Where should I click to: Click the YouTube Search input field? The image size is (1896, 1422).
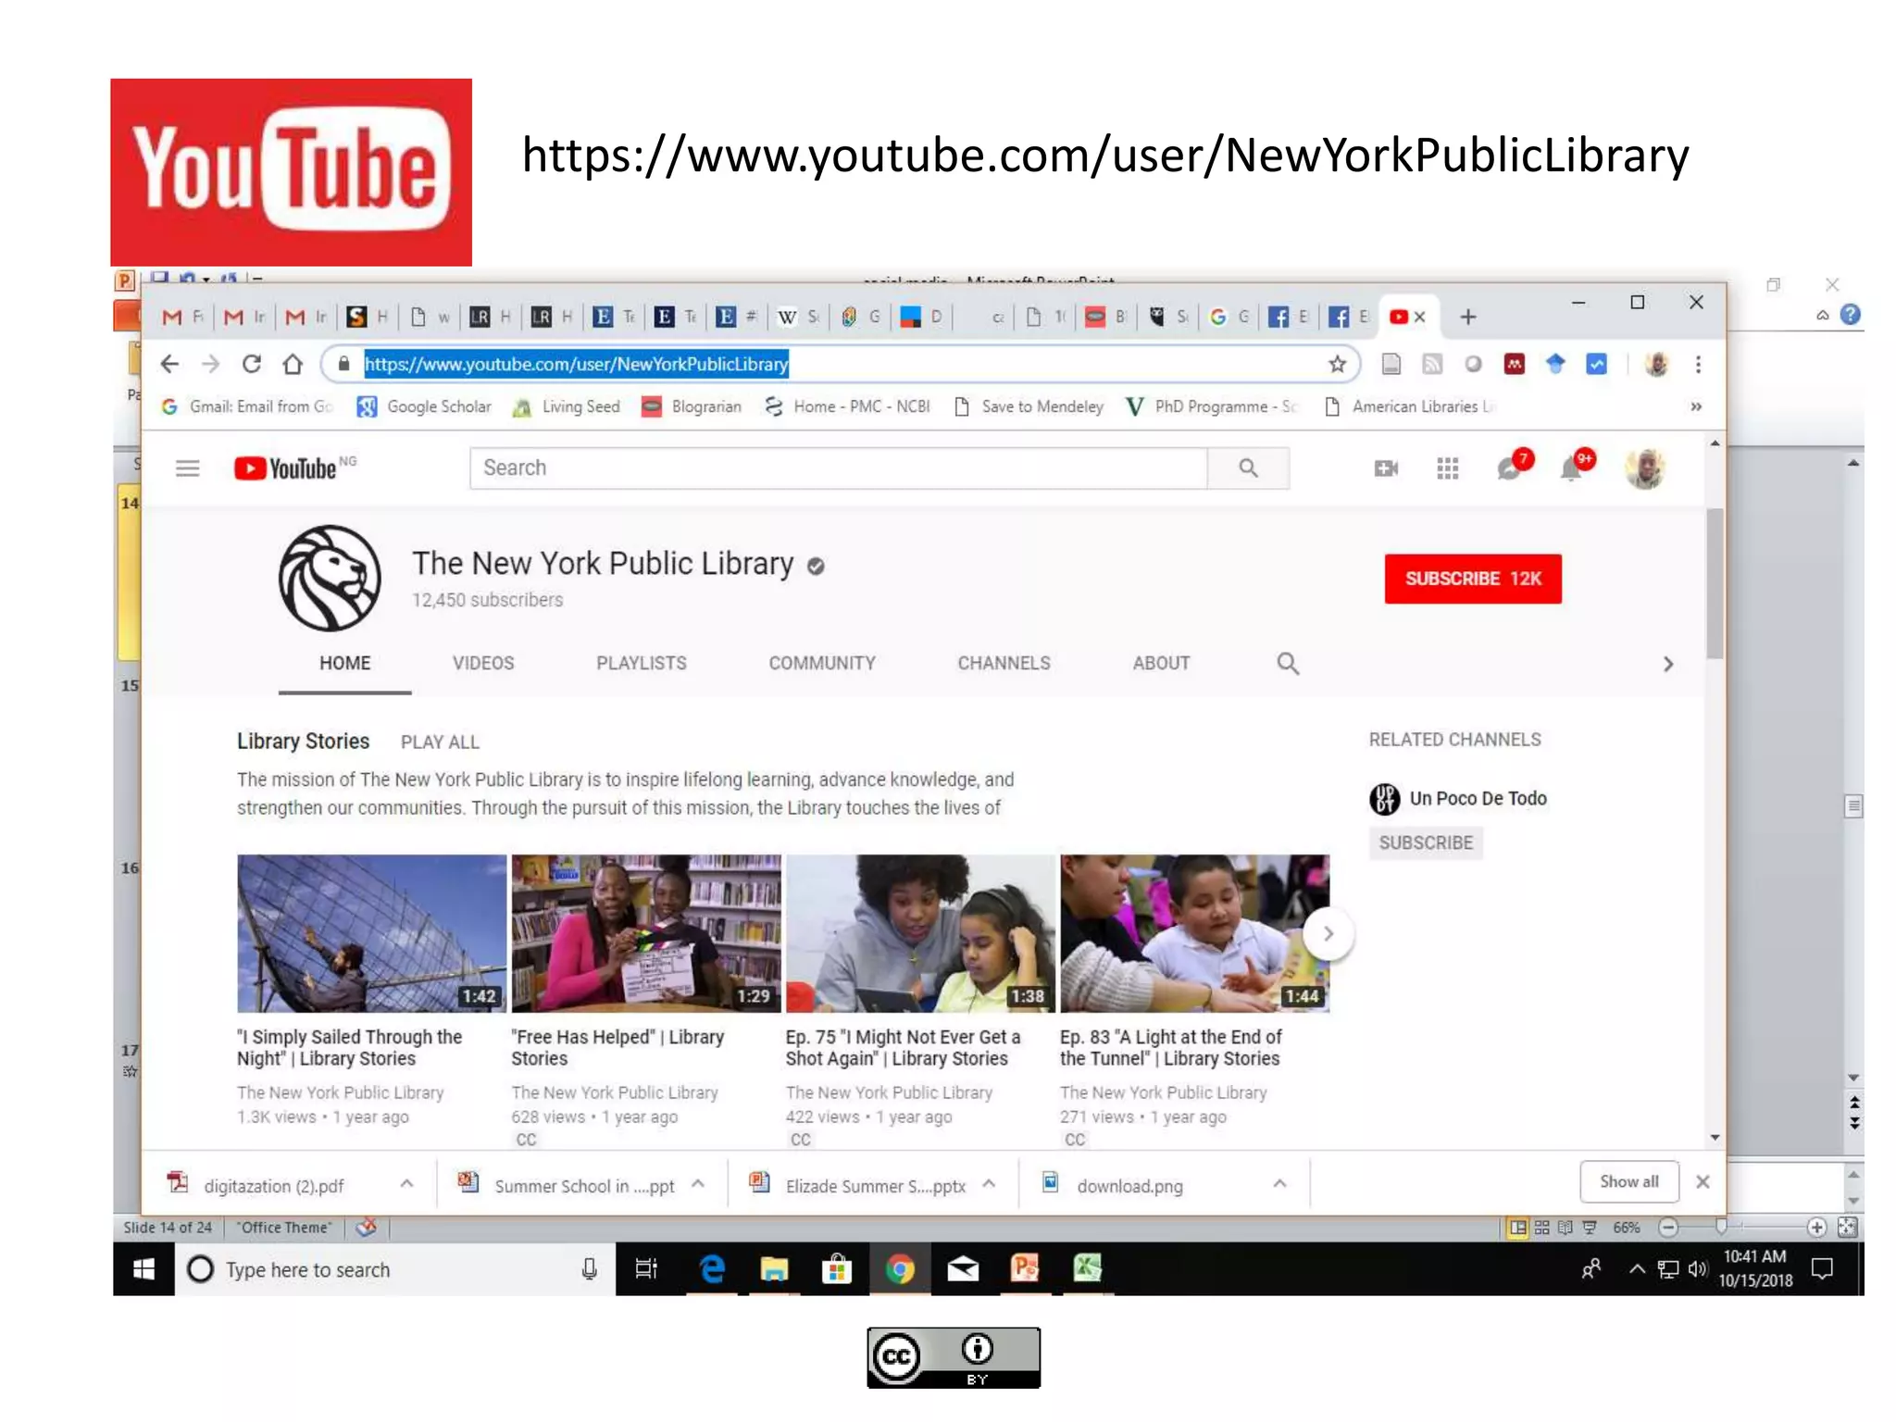tap(839, 468)
